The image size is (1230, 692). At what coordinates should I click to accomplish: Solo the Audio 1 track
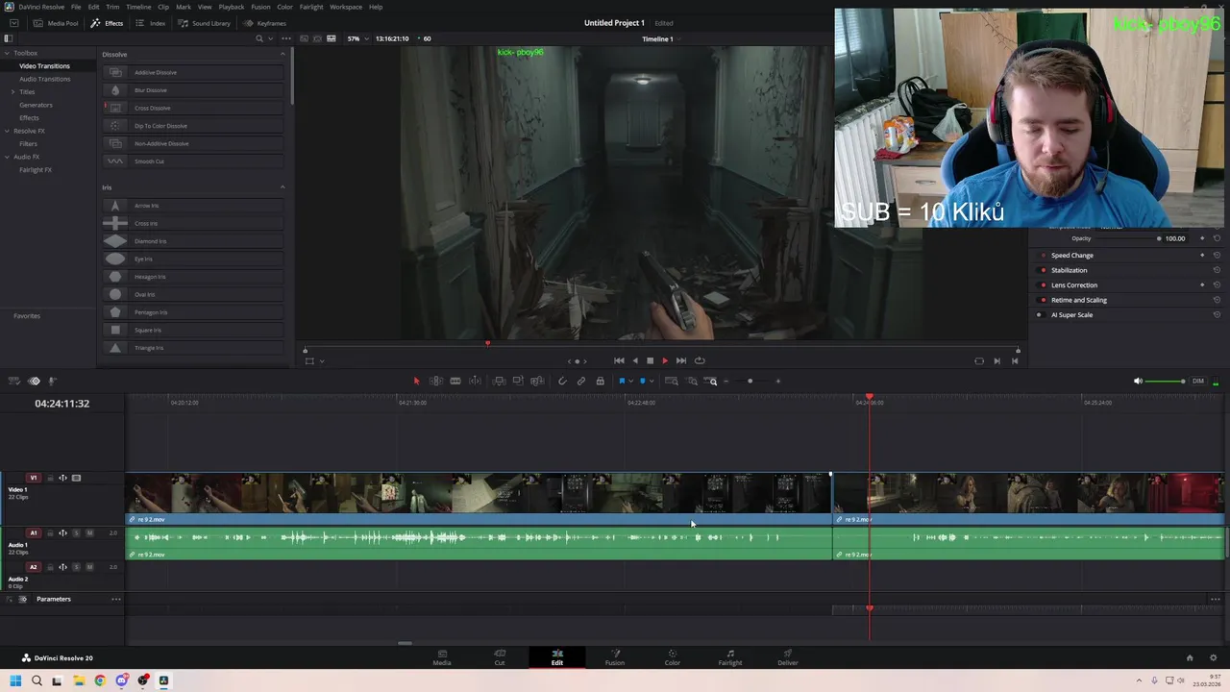click(x=76, y=533)
